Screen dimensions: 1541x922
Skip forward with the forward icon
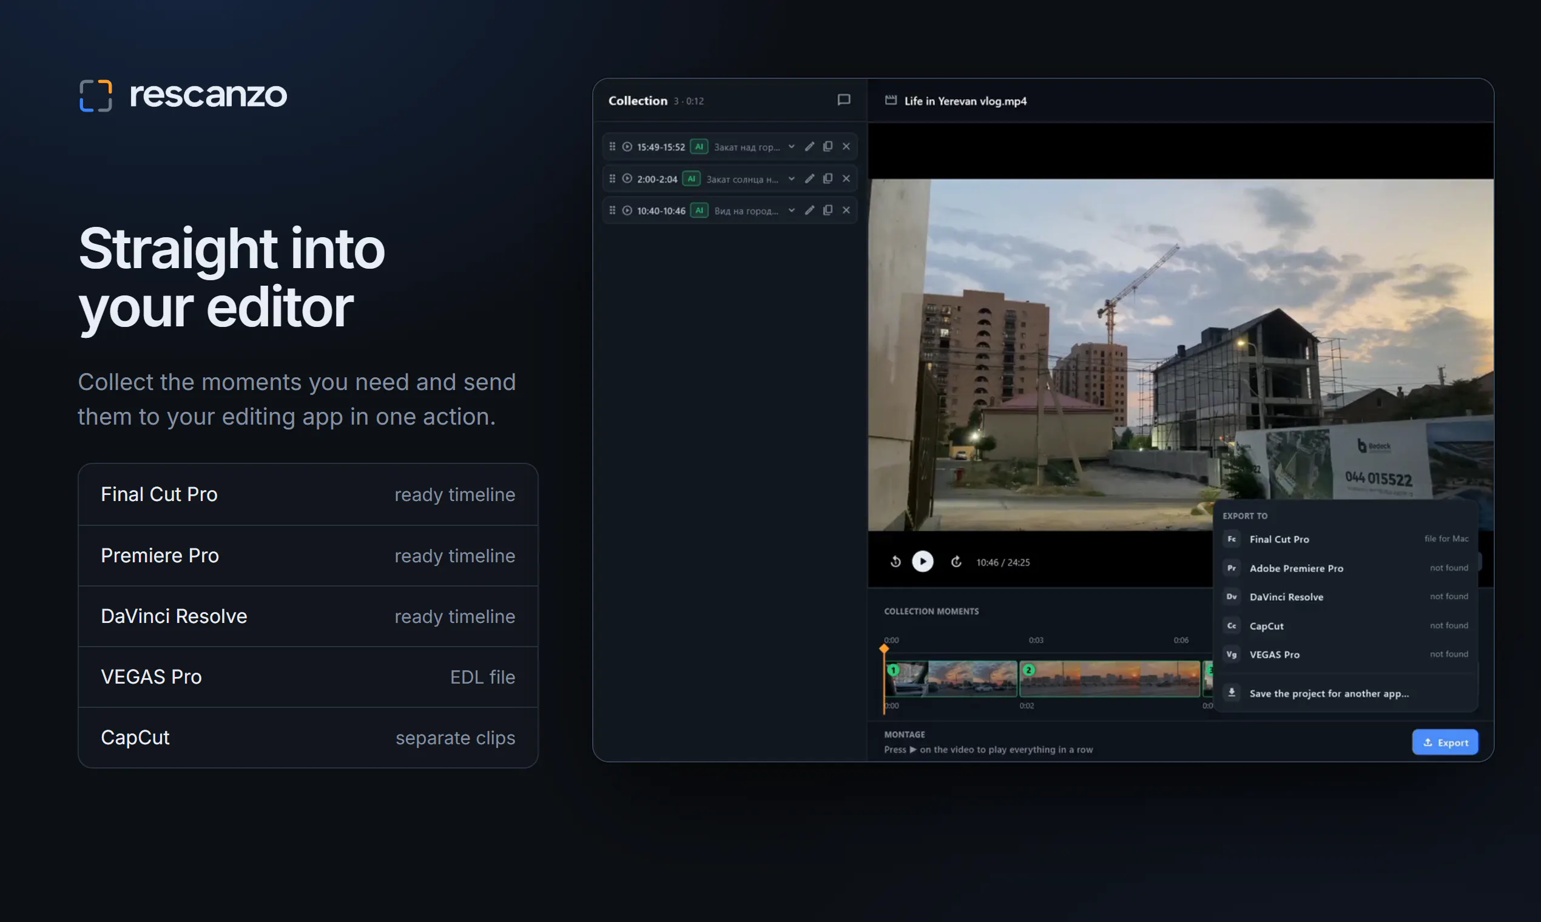point(956,562)
